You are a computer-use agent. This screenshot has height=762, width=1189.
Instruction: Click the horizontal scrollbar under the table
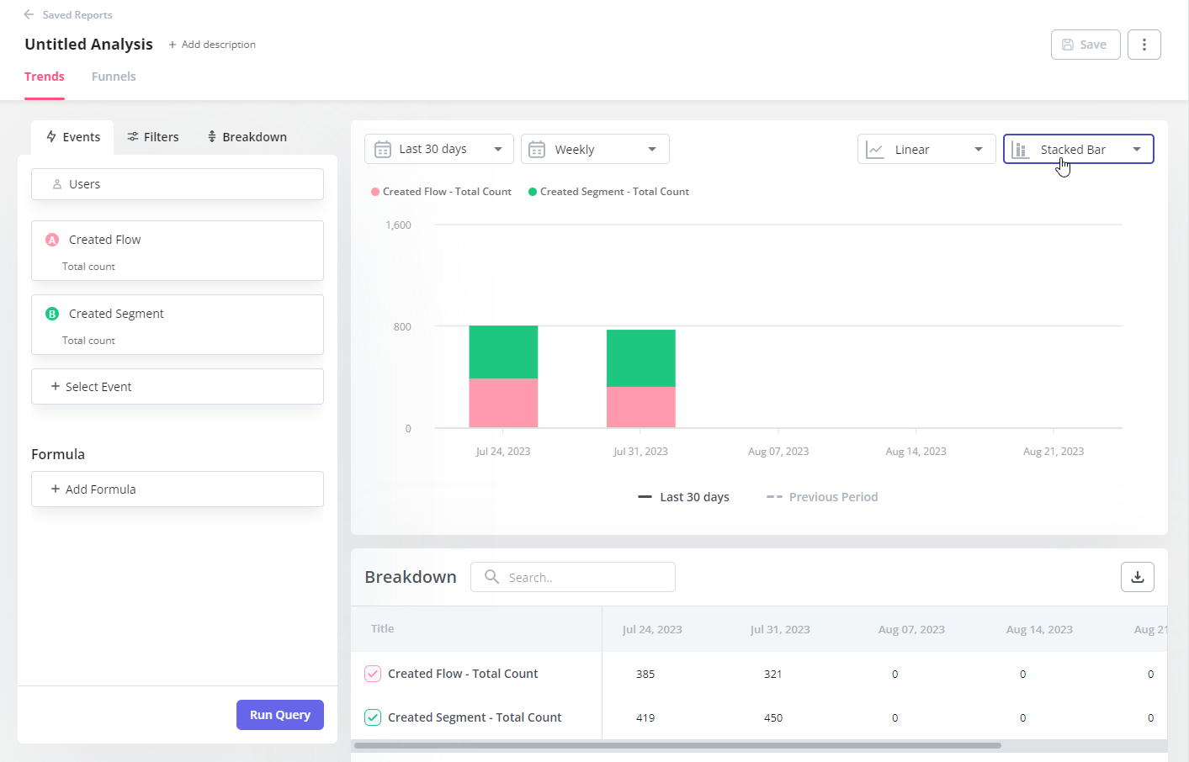[677, 745]
